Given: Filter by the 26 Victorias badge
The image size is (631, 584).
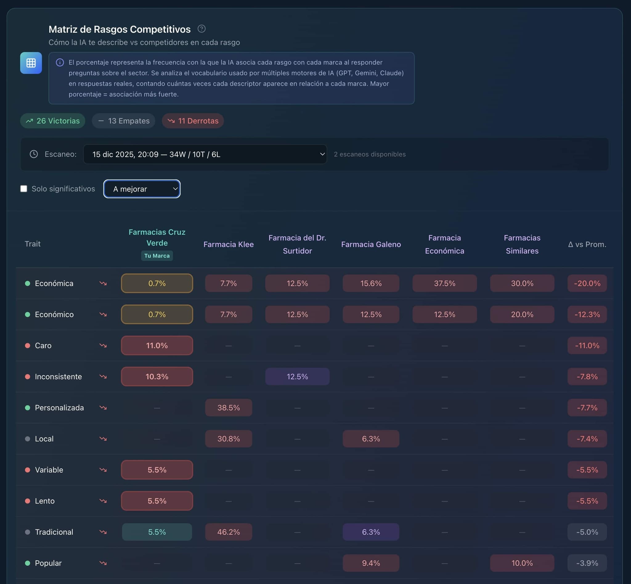Looking at the screenshot, I should pos(53,121).
